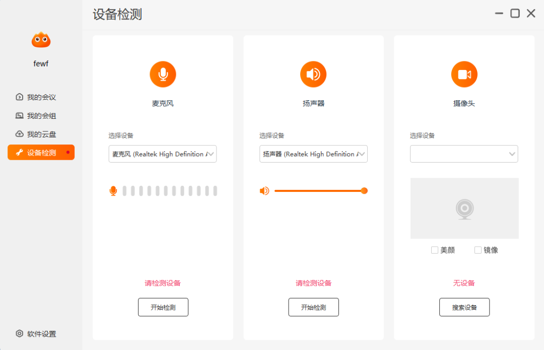Enable the 镜像 checkbox
The width and height of the screenshot is (544, 350).
(x=477, y=250)
